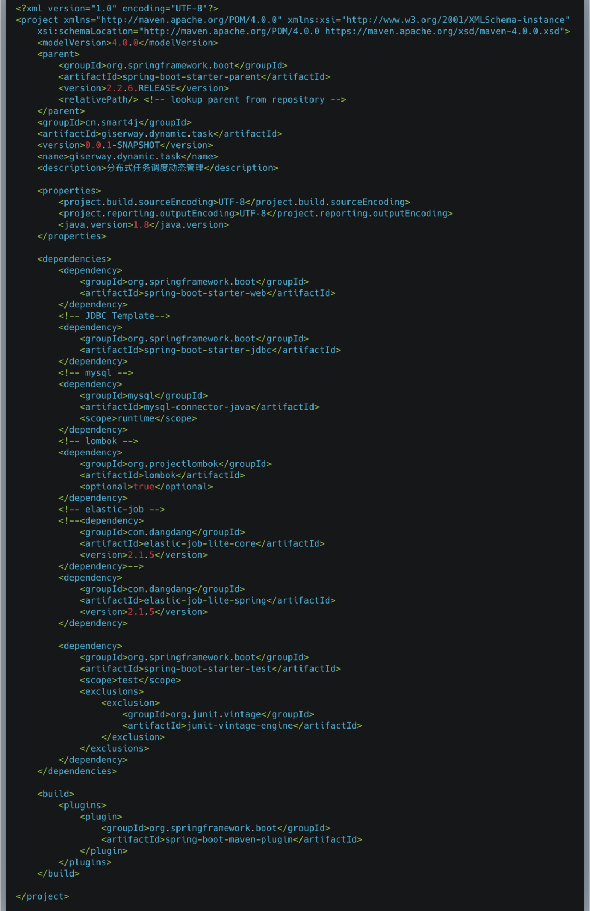Click the artifactId giserway.dynamic.task line
This screenshot has width=590, height=911.
click(x=160, y=134)
